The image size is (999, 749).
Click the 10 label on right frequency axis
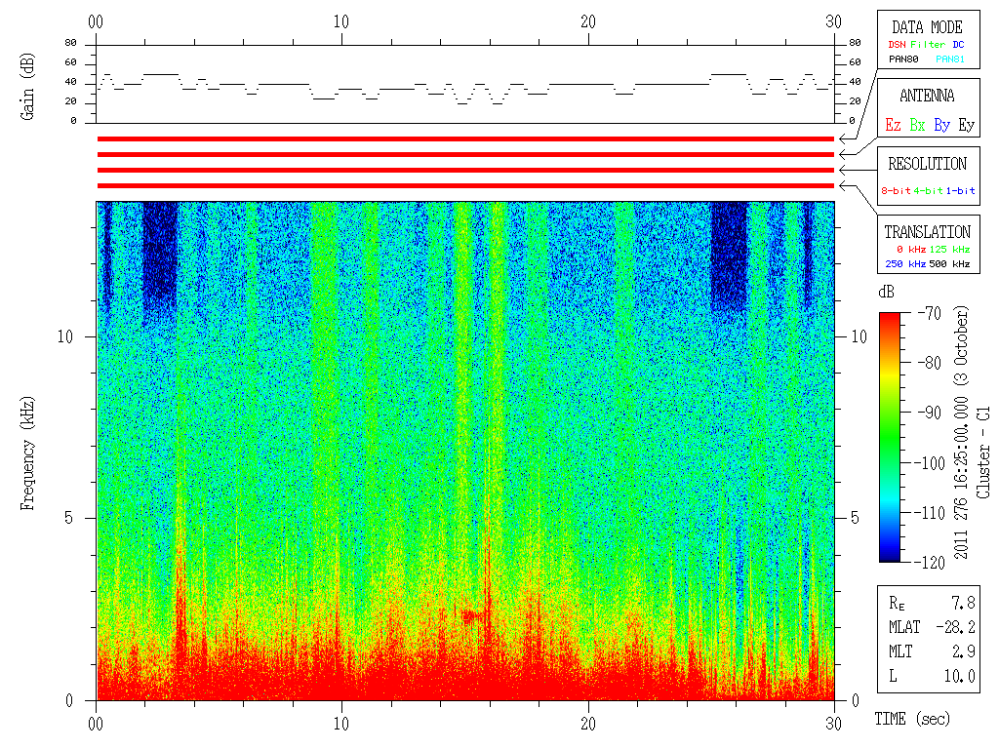(859, 336)
